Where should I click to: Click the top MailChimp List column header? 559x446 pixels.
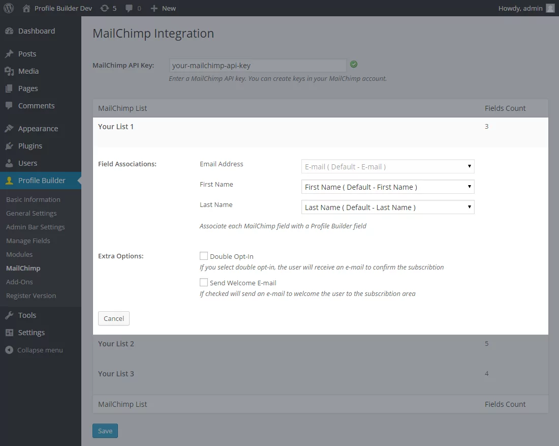122,108
